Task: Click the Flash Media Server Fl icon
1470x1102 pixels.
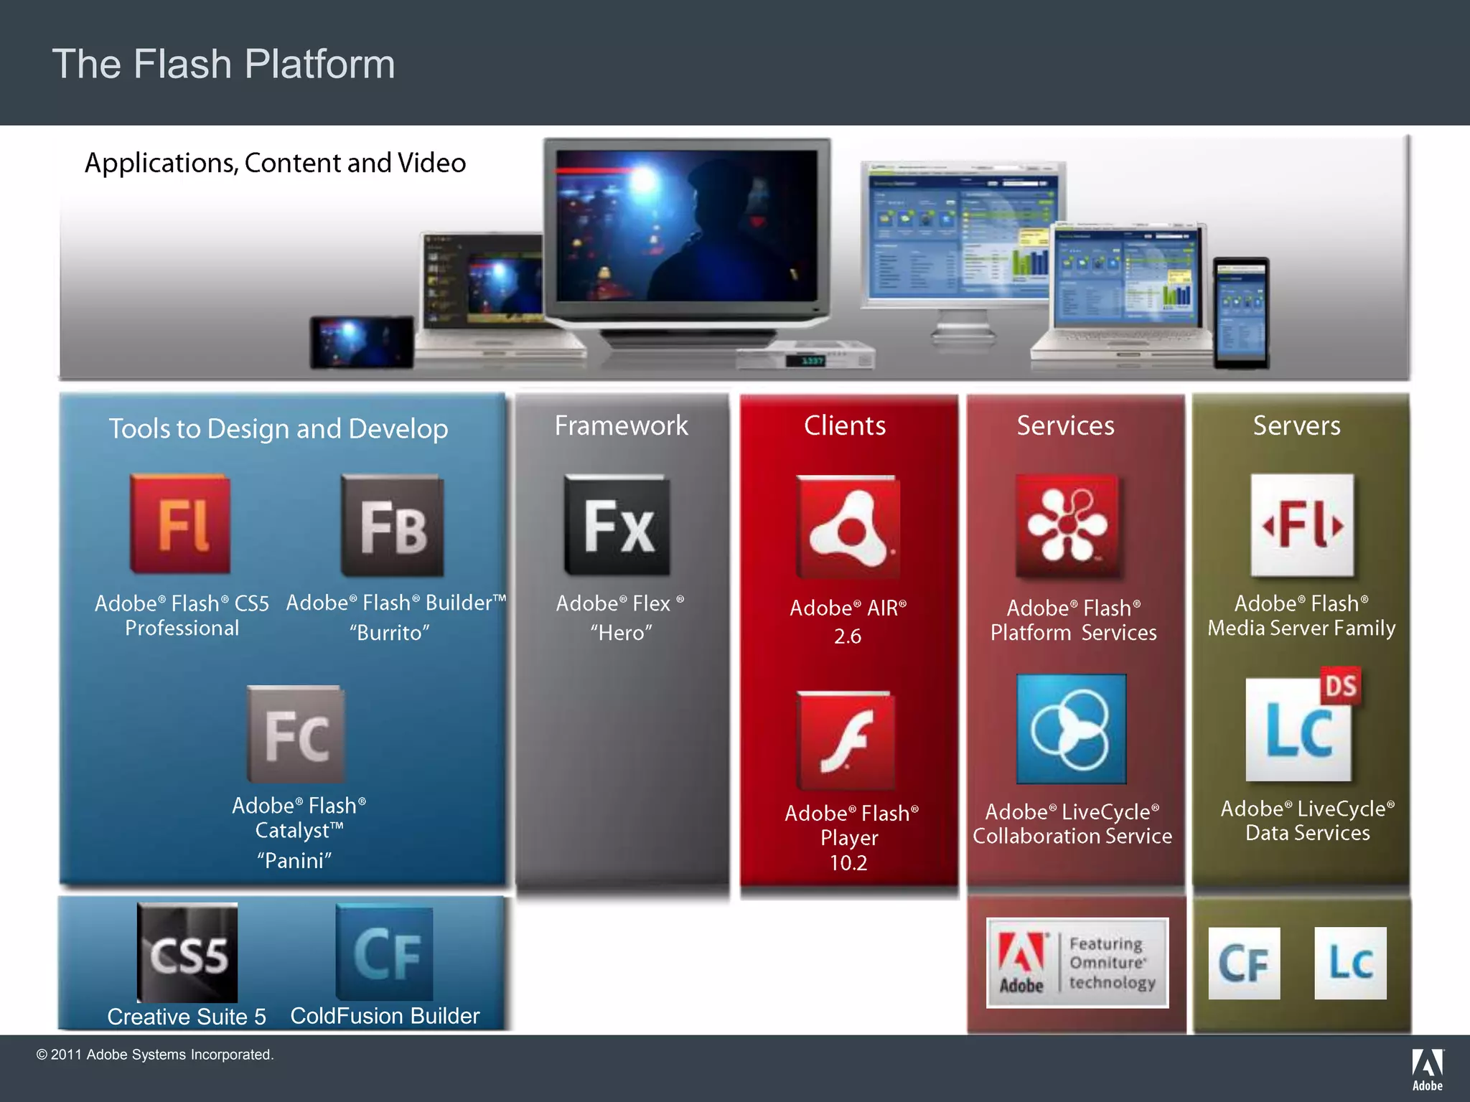Action: (1302, 525)
